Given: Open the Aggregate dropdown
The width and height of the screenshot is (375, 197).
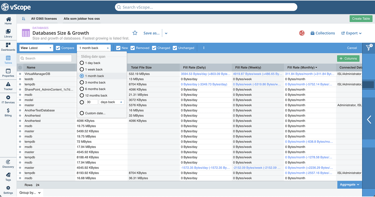Looking at the screenshot, I should pyautogui.click(x=350, y=185).
